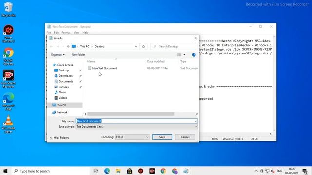Sort by Type column header
Viewport: 312px width, 175px height.
tap(183, 62)
